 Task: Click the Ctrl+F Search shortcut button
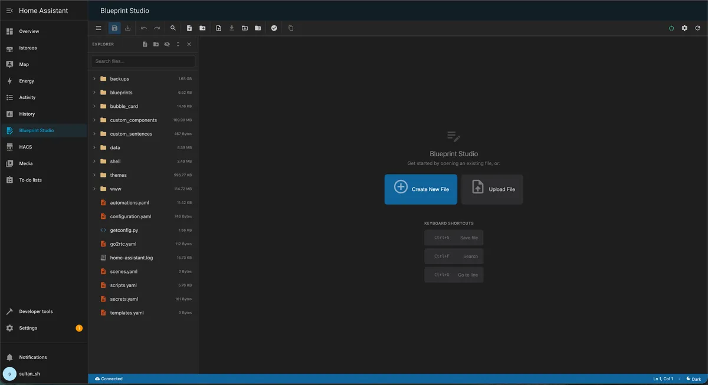coord(454,256)
